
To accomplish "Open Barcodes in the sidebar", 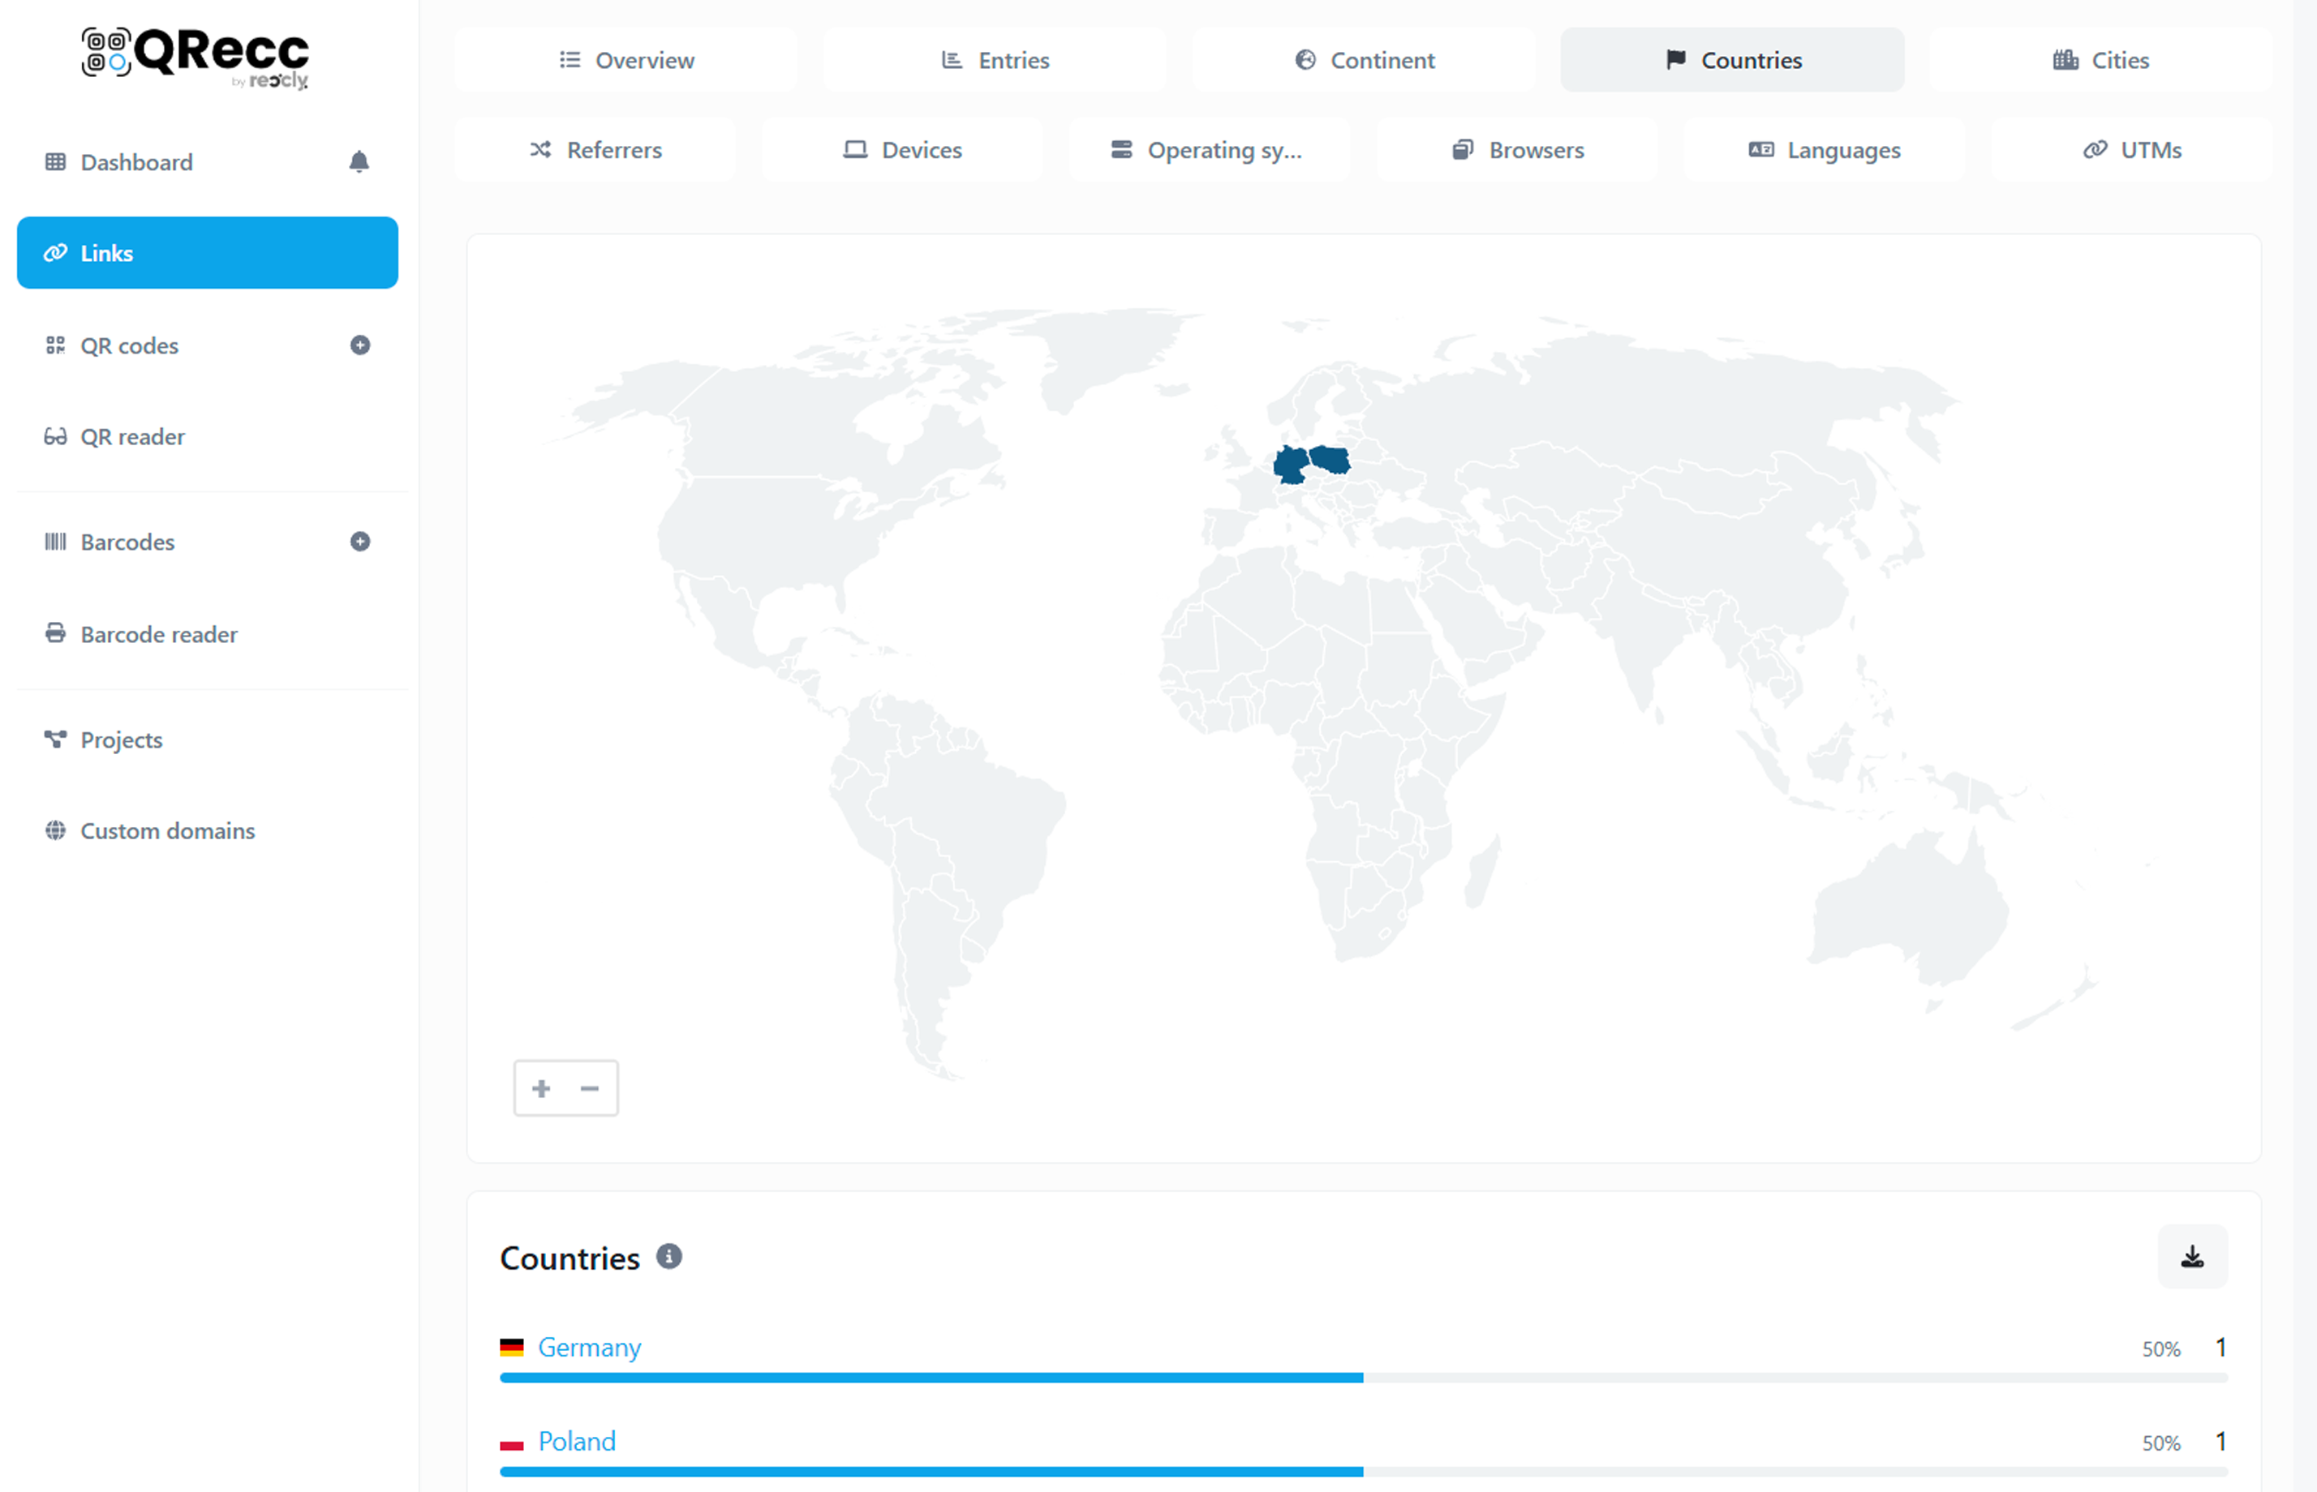I will click(127, 542).
